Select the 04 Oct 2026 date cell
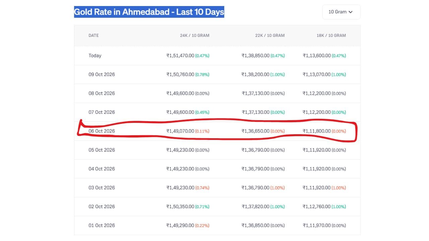429x241 pixels. 102,169
